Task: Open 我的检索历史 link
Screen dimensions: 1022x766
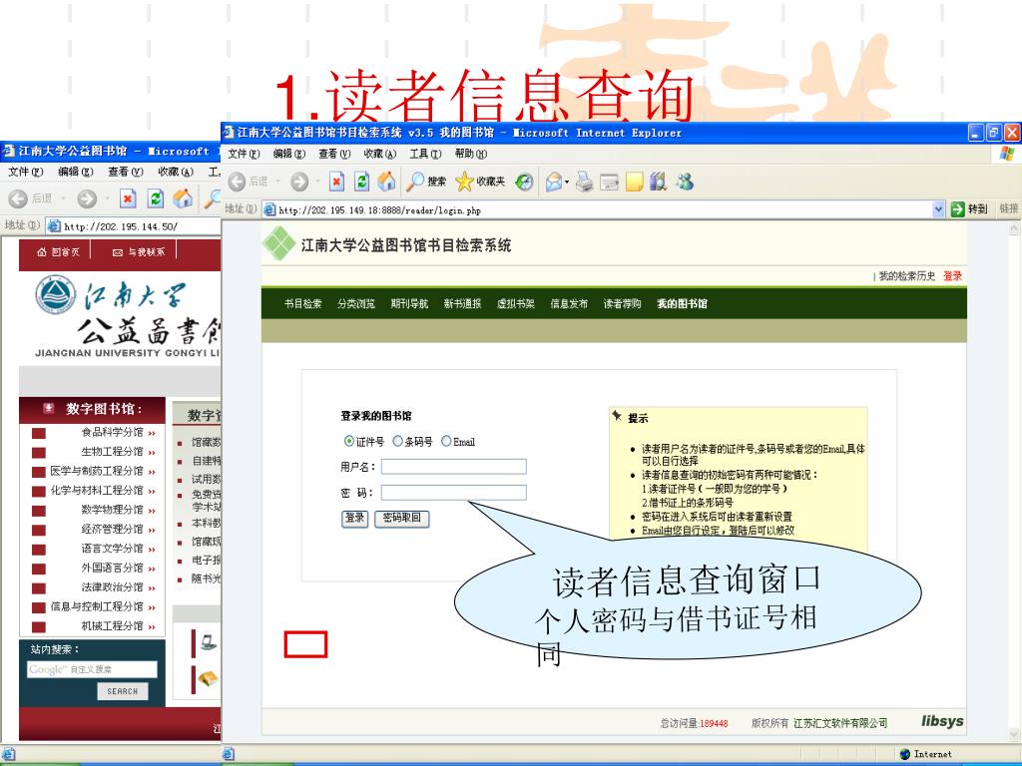Action: click(x=906, y=276)
